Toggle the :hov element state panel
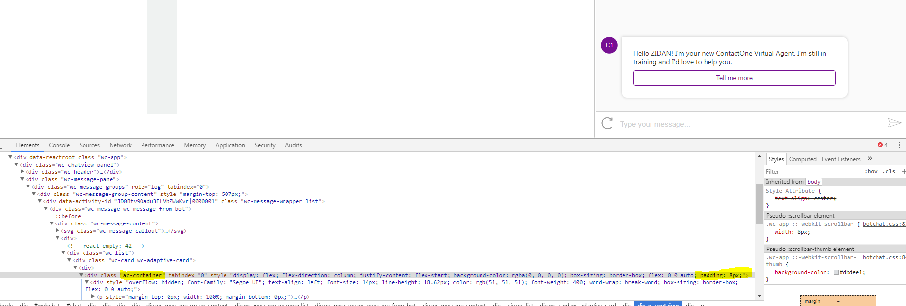This screenshot has width=906, height=306. [871, 171]
